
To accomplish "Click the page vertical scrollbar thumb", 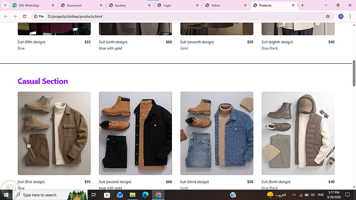I will pyautogui.click(x=354, y=73).
